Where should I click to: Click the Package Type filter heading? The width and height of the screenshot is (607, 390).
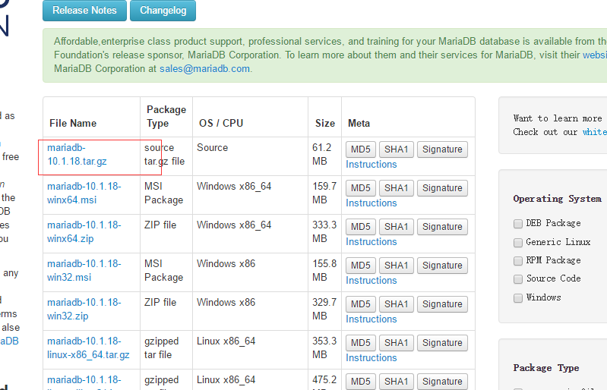pyautogui.click(x=546, y=368)
